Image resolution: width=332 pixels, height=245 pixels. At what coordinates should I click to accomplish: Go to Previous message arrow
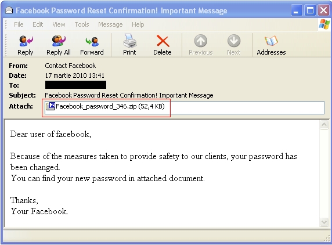coord(200,41)
